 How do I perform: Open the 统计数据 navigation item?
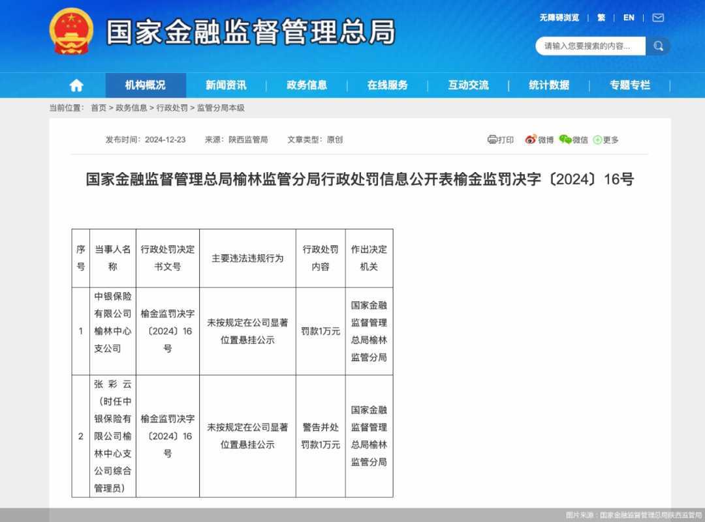point(549,85)
